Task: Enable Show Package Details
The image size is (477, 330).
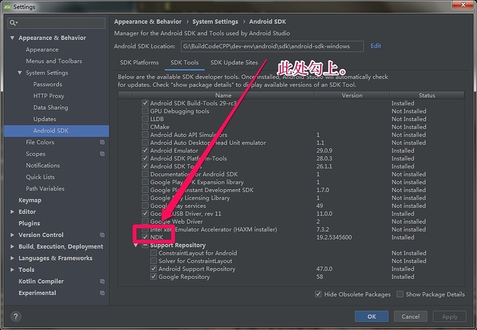Action: click(x=400, y=294)
